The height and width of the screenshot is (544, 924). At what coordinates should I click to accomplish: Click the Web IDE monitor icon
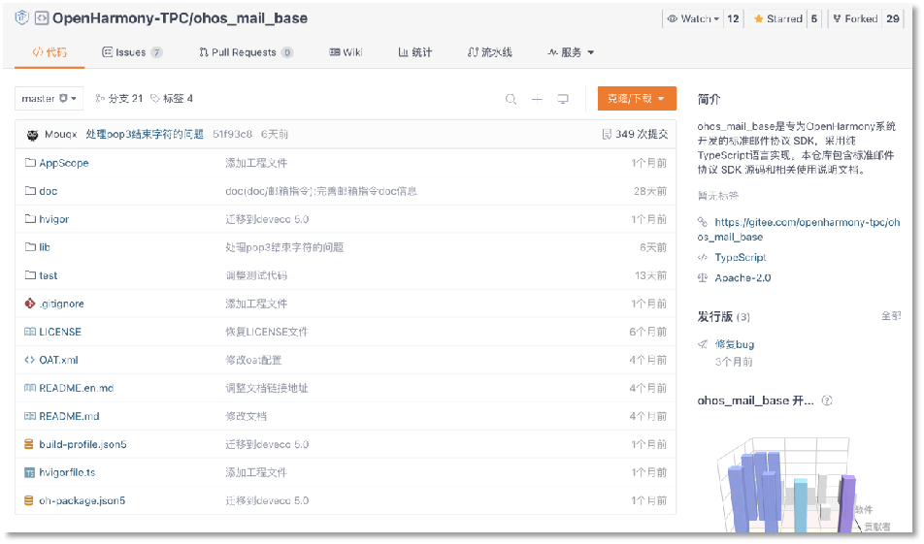562,99
